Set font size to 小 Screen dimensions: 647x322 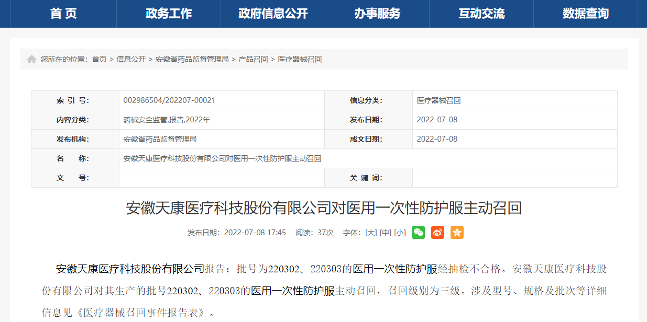point(400,233)
